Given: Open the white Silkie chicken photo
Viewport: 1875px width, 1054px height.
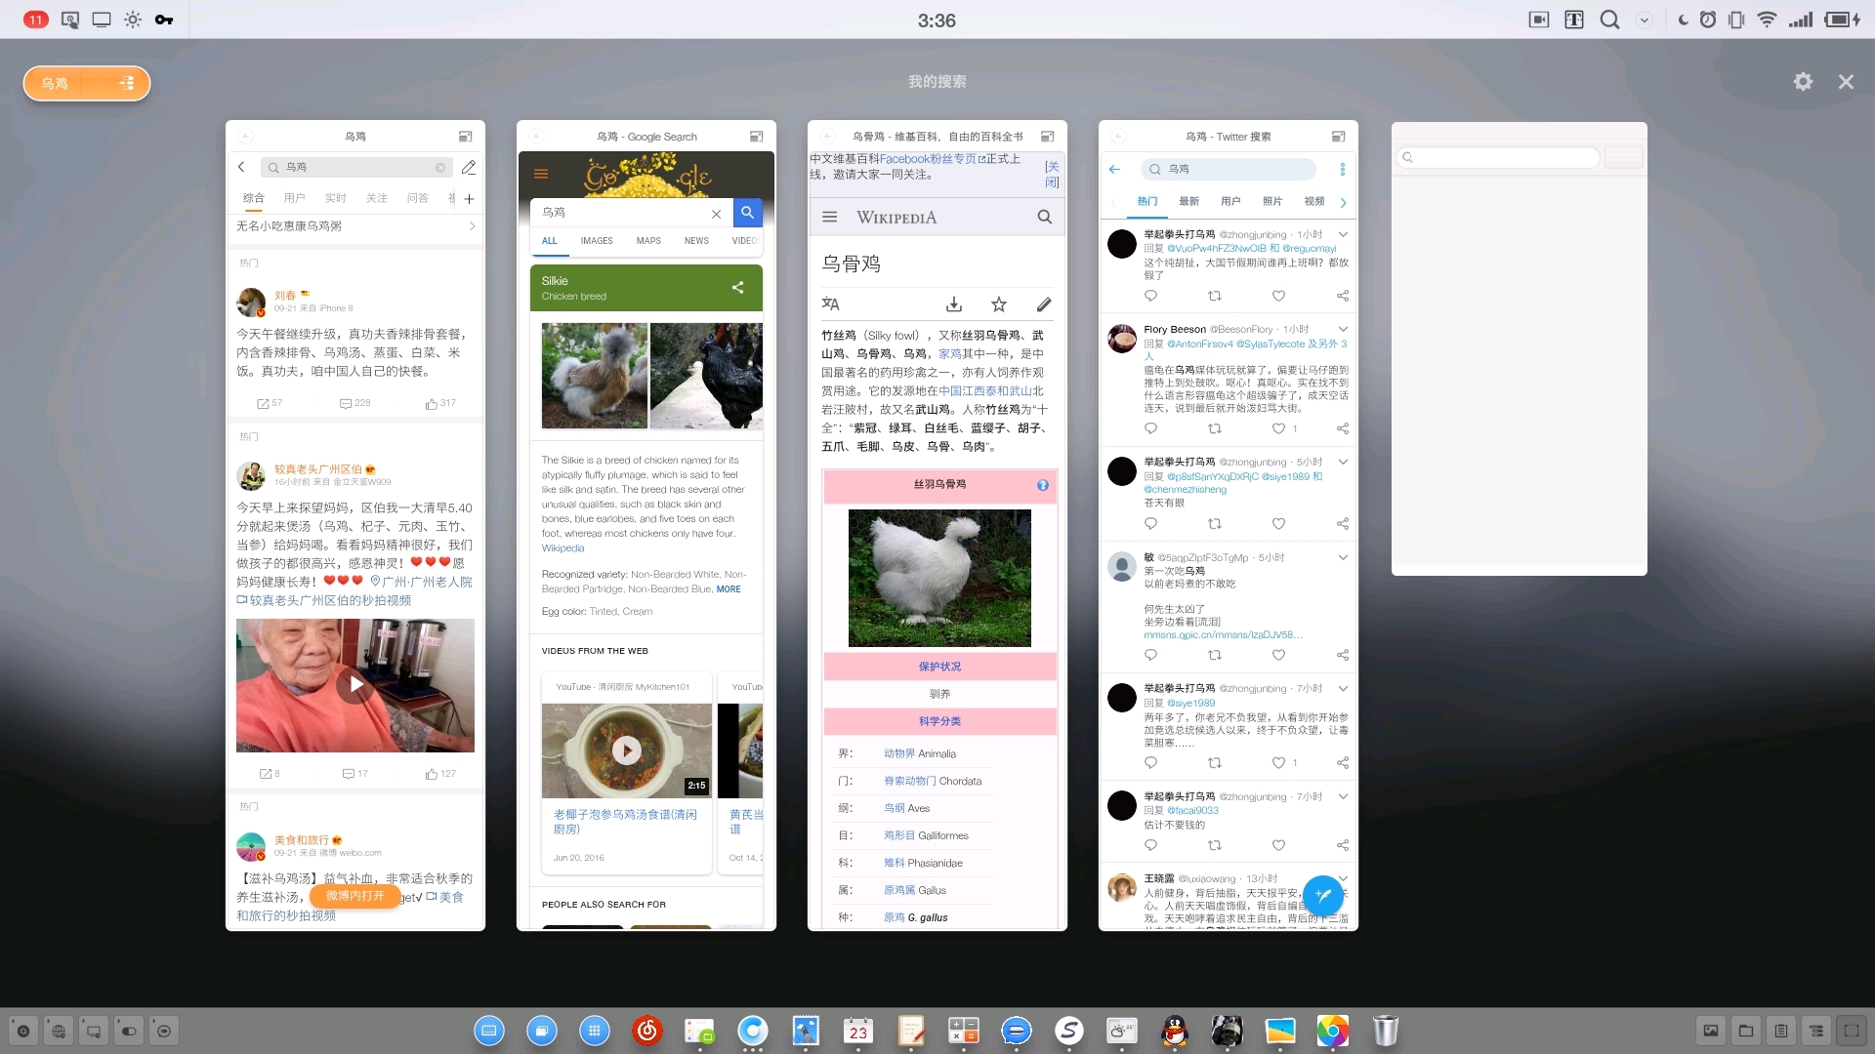Looking at the screenshot, I should [x=595, y=376].
